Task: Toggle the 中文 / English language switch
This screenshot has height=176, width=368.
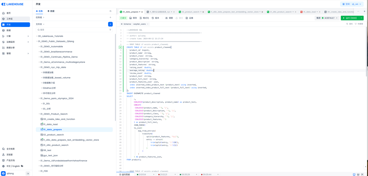Action: point(13,166)
